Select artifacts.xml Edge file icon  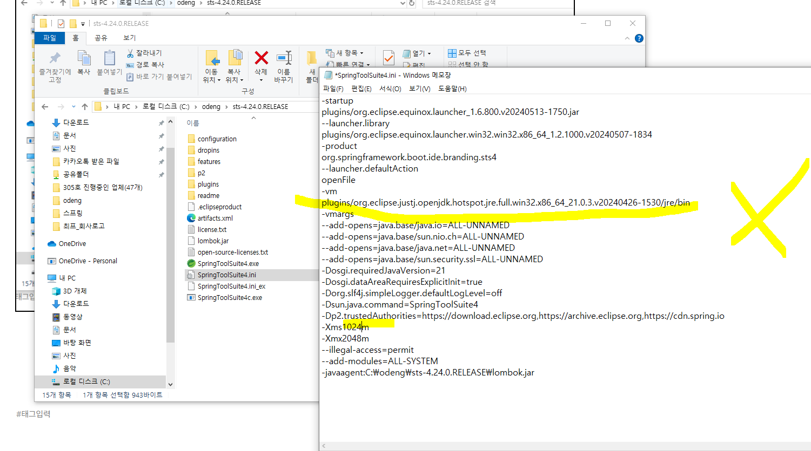(191, 218)
